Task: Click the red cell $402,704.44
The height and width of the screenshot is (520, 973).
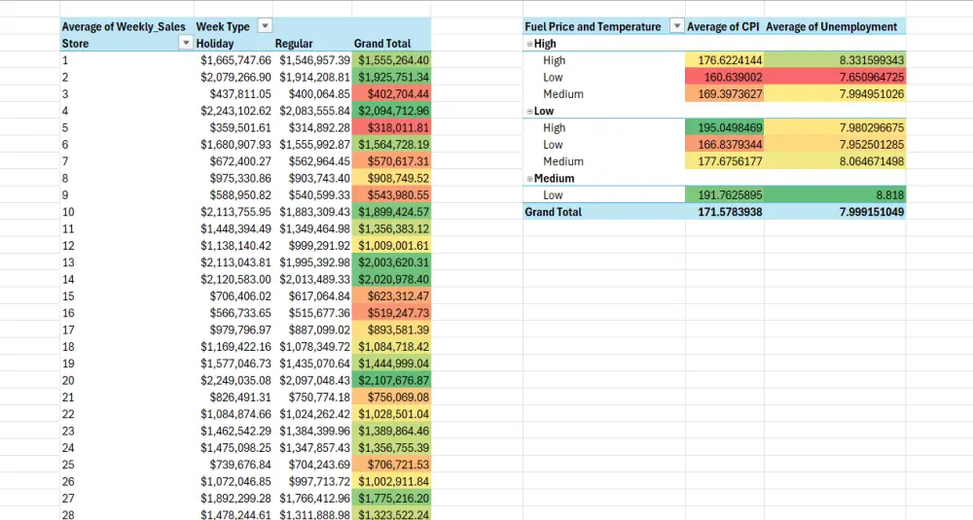Action: point(392,94)
